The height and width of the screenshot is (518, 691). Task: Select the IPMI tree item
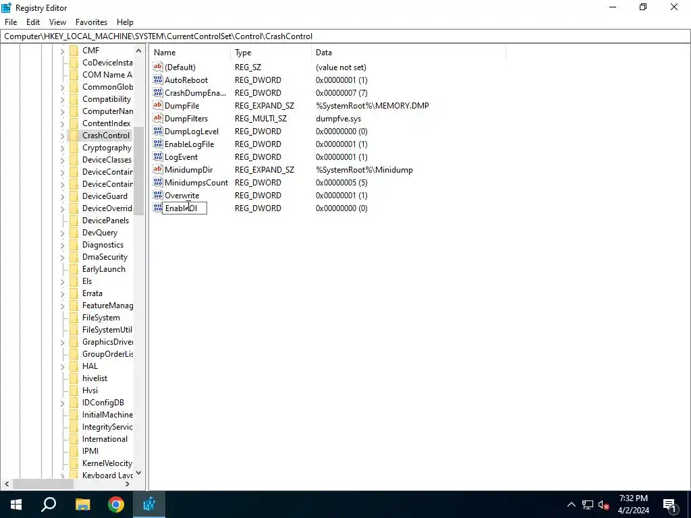point(90,451)
